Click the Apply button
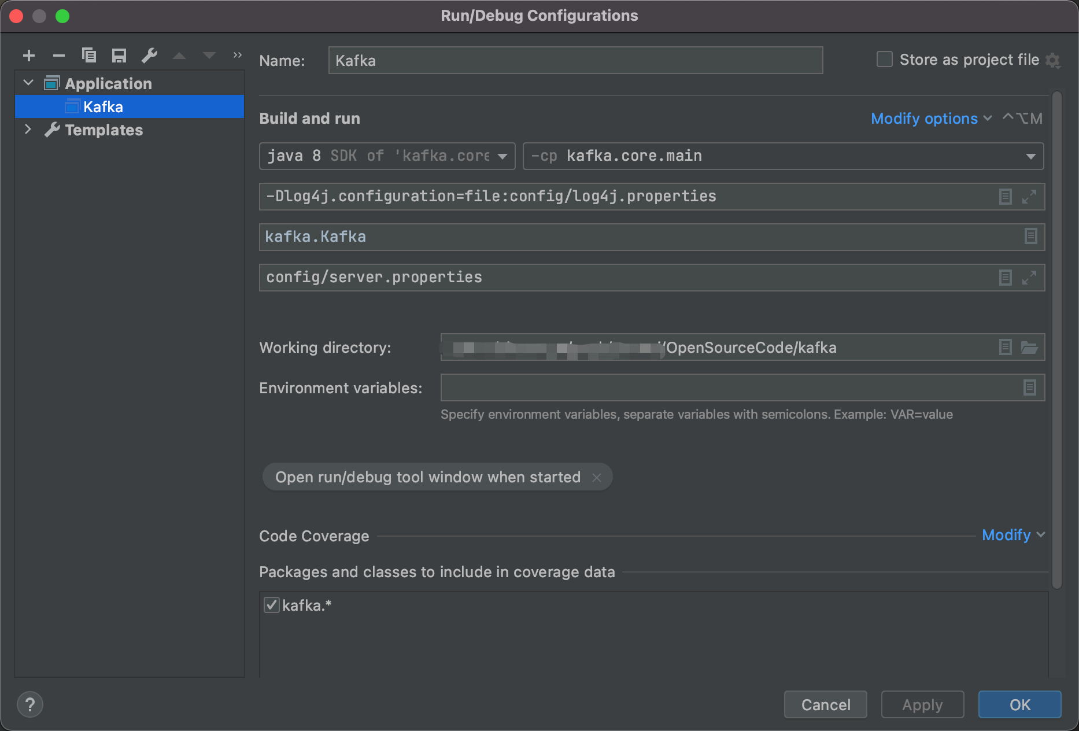The width and height of the screenshot is (1079, 731). 922,704
